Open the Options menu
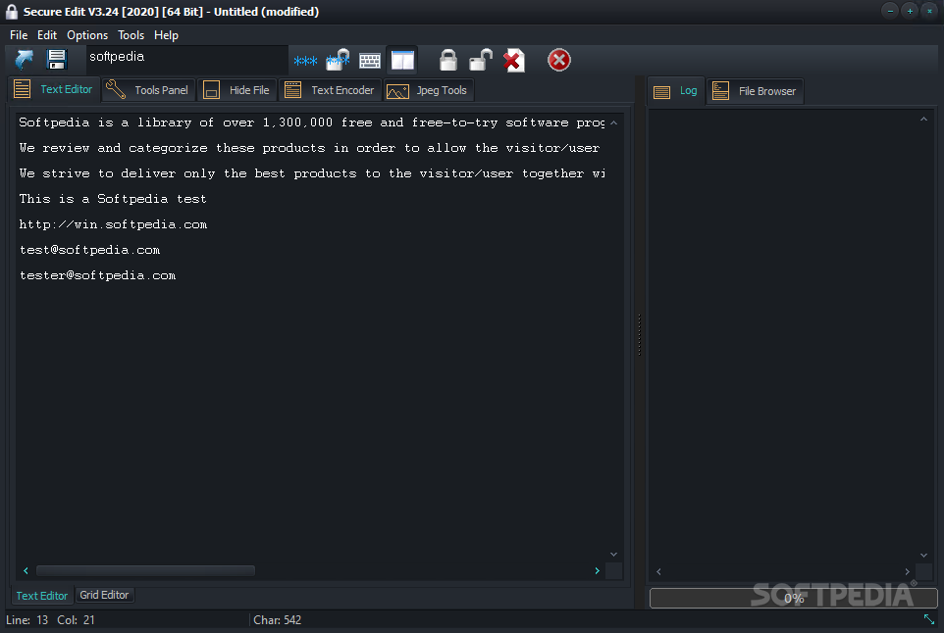Viewport: 944px width, 633px height. 87,35
